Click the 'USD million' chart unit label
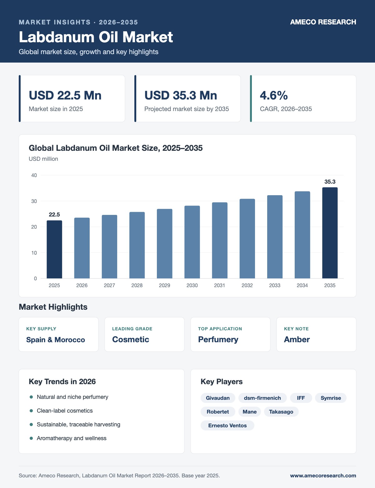Image resolution: width=375 pixels, height=488 pixels. (x=43, y=159)
